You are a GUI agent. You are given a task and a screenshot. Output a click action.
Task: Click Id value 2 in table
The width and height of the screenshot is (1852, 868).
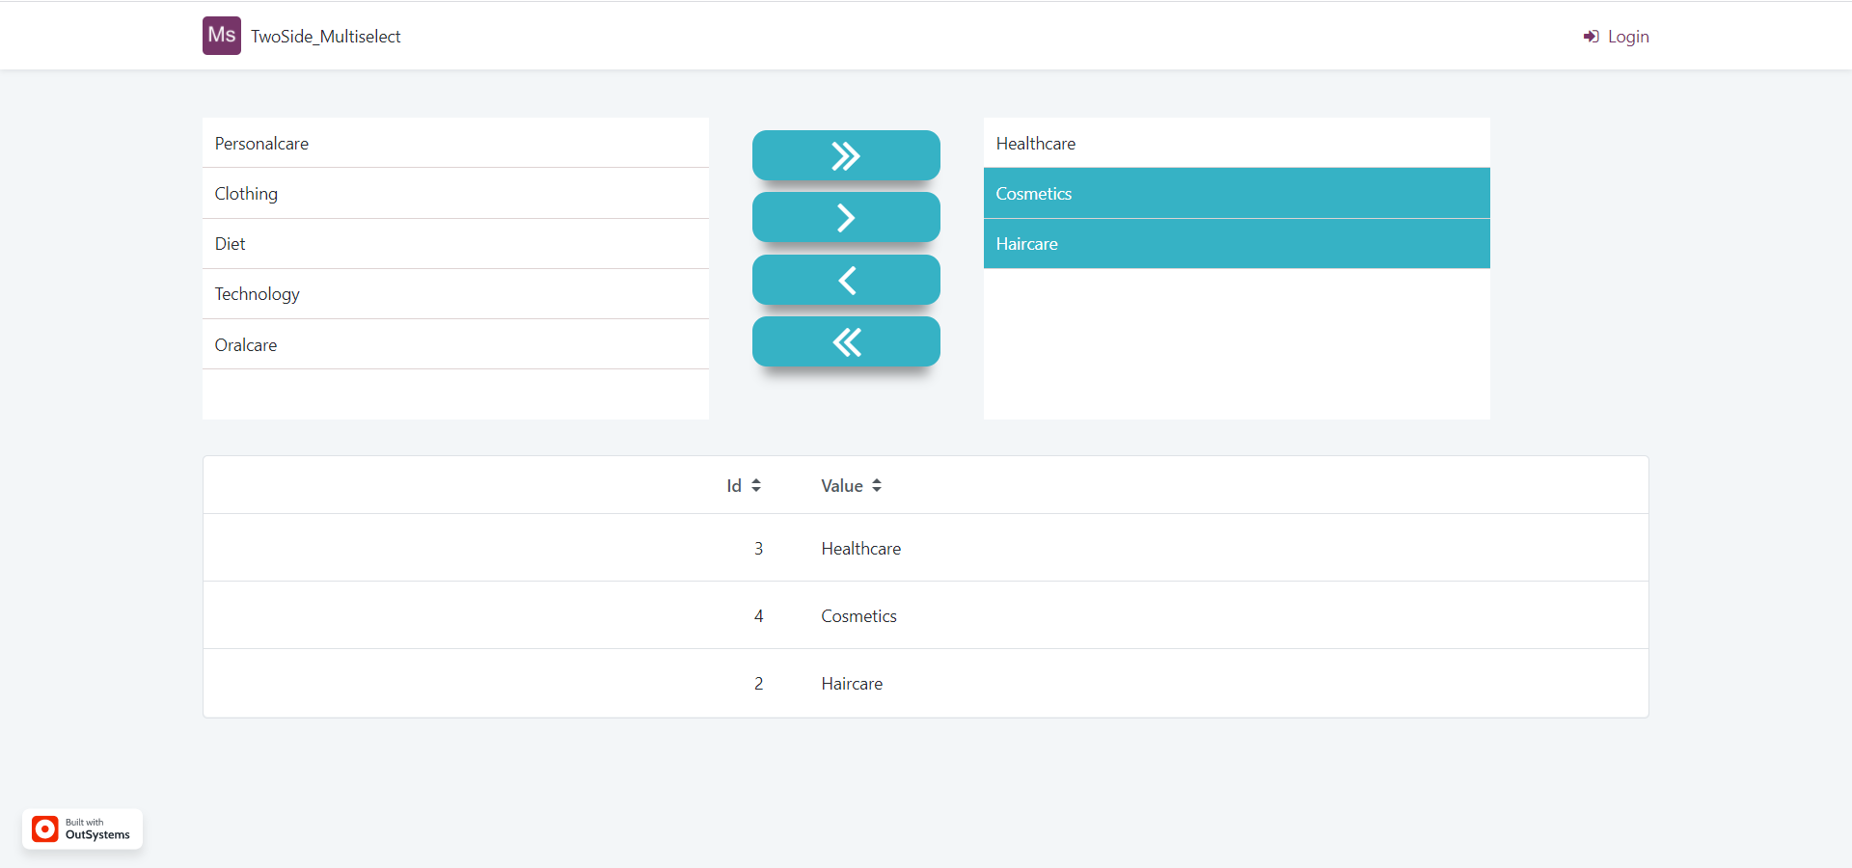(758, 683)
